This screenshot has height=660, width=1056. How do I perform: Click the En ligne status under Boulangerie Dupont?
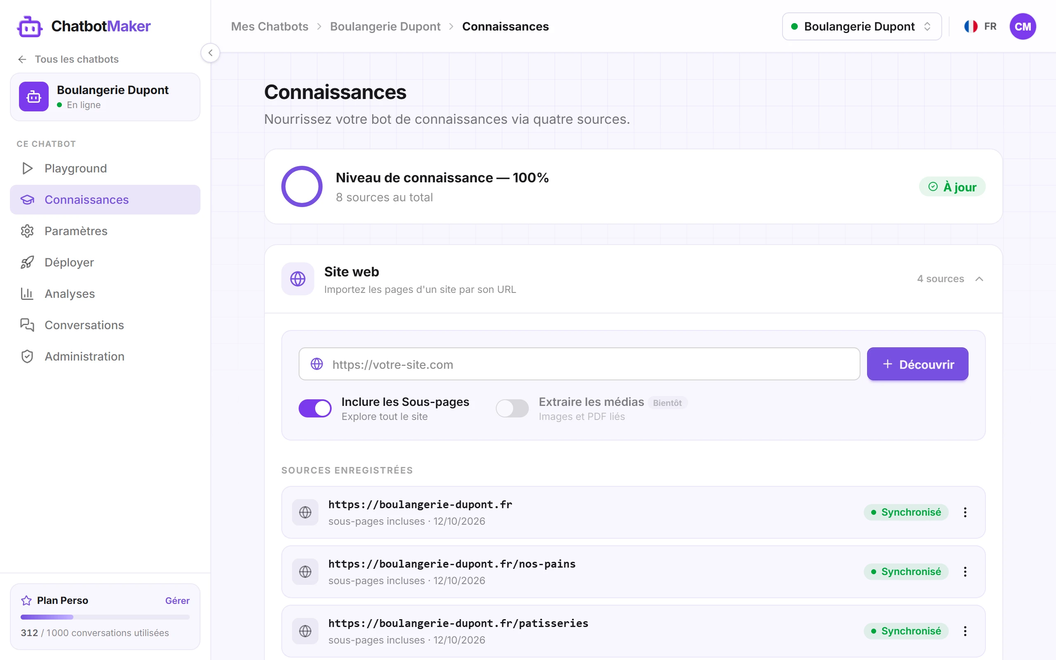point(78,105)
